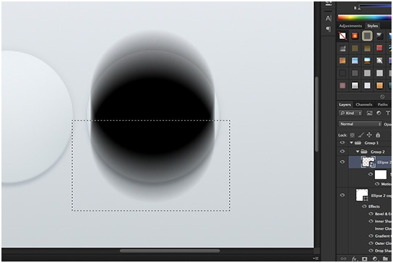This screenshot has width=393, height=263.
Task: Add a layer style via fx icon
Action: coord(354,259)
